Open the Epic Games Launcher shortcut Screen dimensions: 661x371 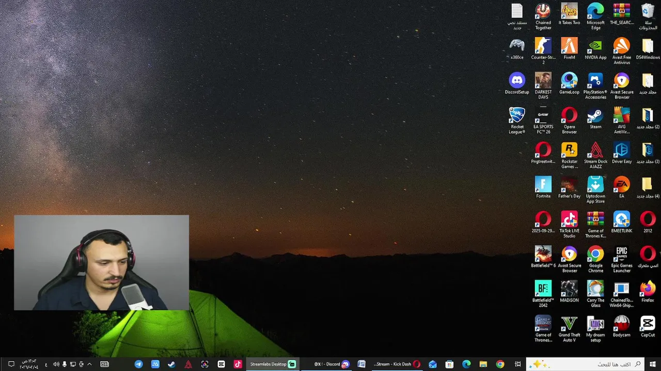622,259
